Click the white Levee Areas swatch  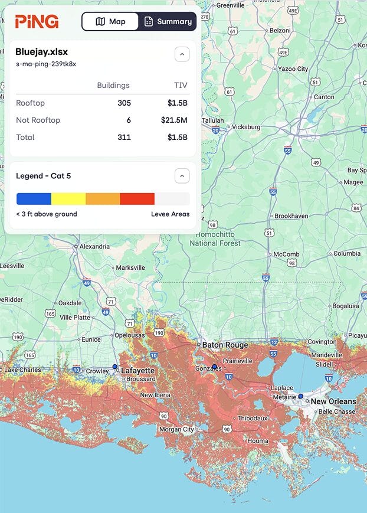click(x=172, y=199)
